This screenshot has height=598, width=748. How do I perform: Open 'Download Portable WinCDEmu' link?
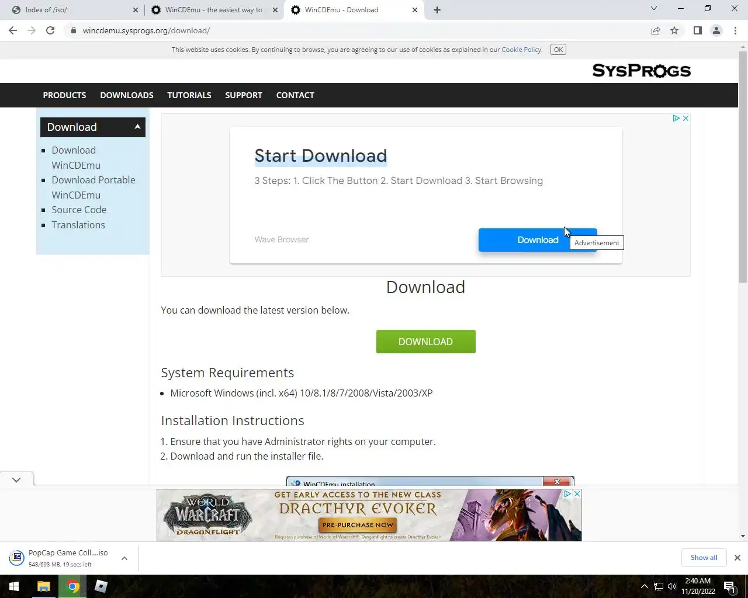tap(93, 187)
